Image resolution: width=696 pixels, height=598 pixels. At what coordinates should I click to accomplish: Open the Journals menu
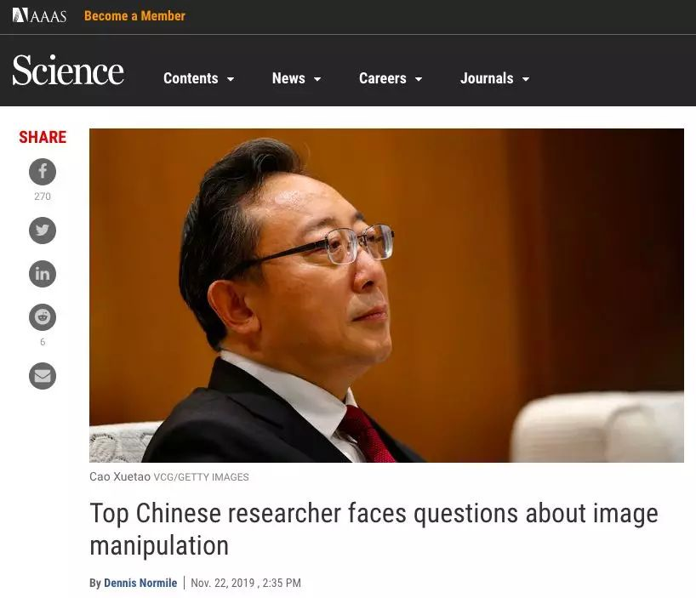[x=487, y=78]
